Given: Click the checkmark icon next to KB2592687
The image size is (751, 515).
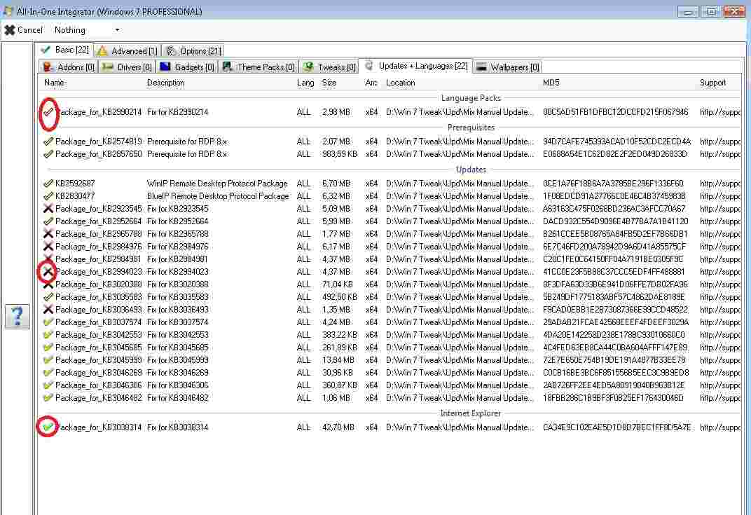Looking at the screenshot, I should click(48, 184).
